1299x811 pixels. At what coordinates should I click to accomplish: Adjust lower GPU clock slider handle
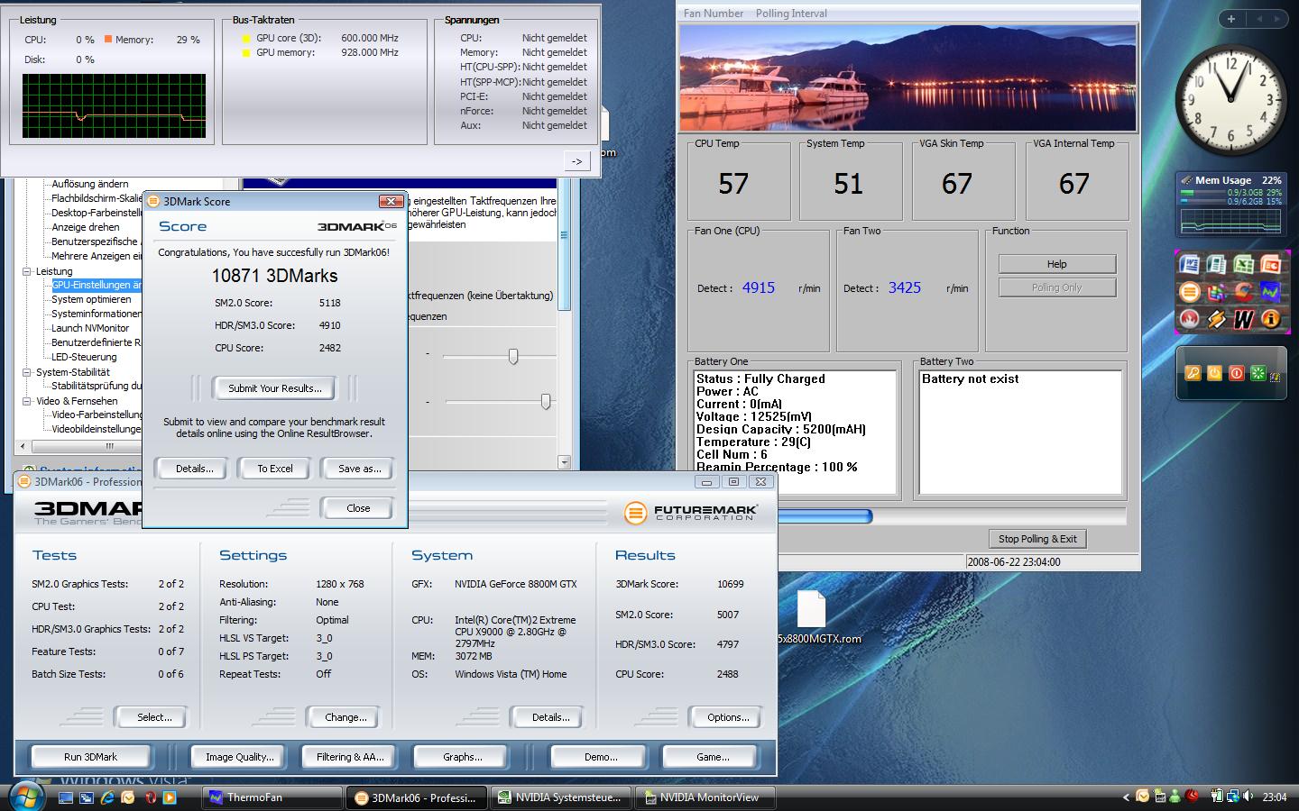tap(546, 401)
